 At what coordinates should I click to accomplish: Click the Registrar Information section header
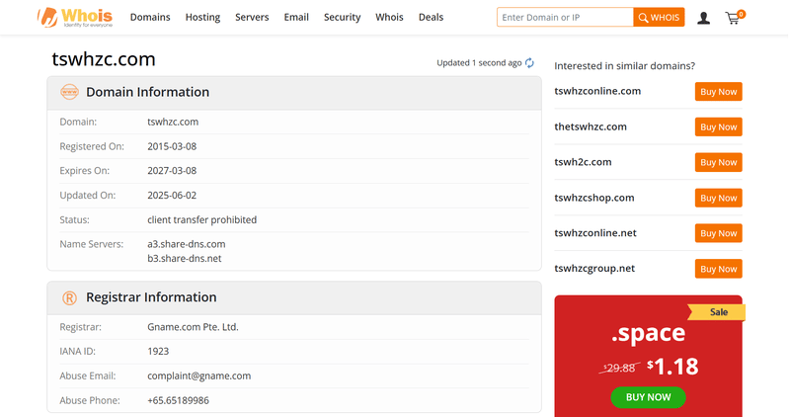[x=294, y=298]
